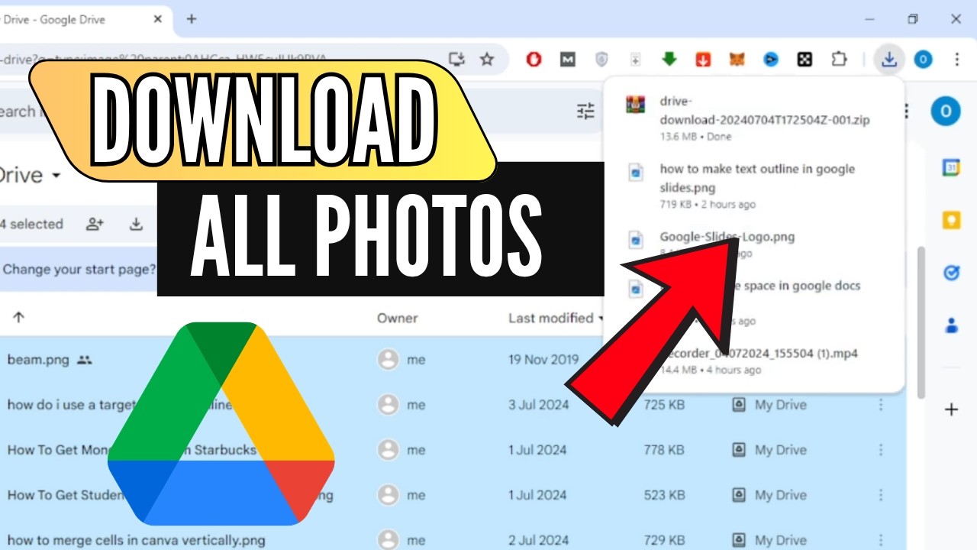Click the WinRAR icon of the zip download
The image size is (977, 550).
(x=635, y=105)
